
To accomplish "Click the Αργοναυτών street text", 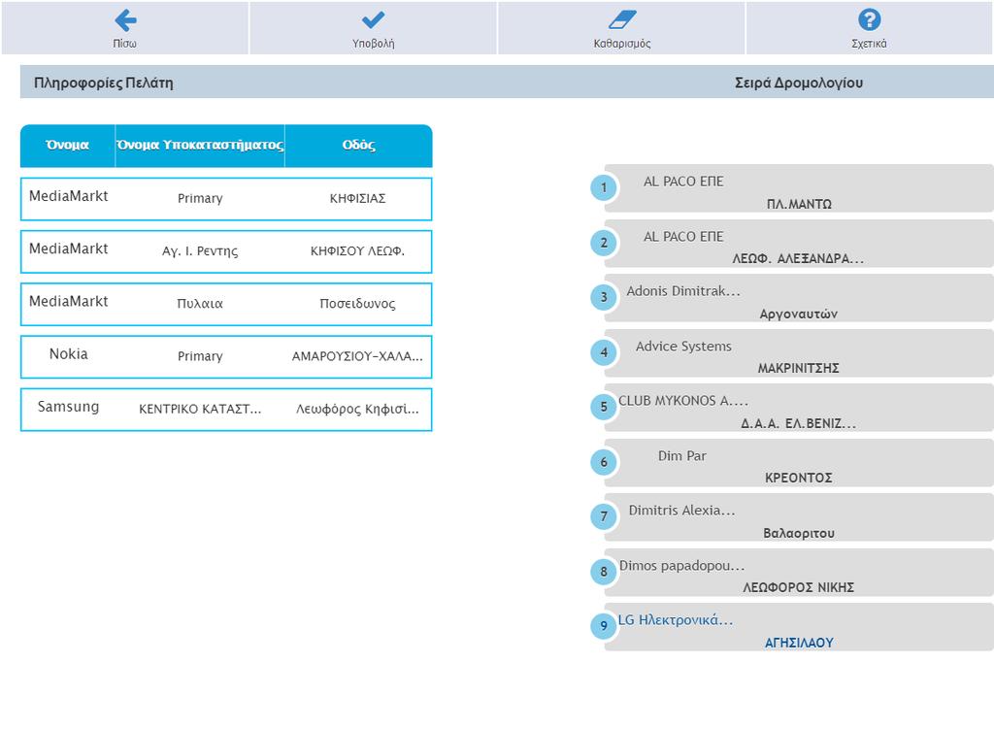I will (799, 314).
